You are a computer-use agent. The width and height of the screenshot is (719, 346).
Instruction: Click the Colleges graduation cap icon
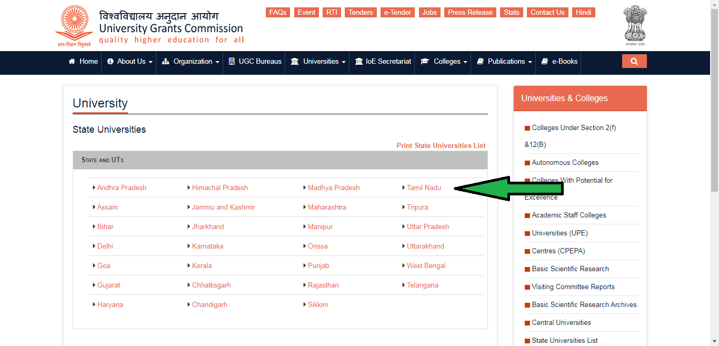tap(425, 62)
